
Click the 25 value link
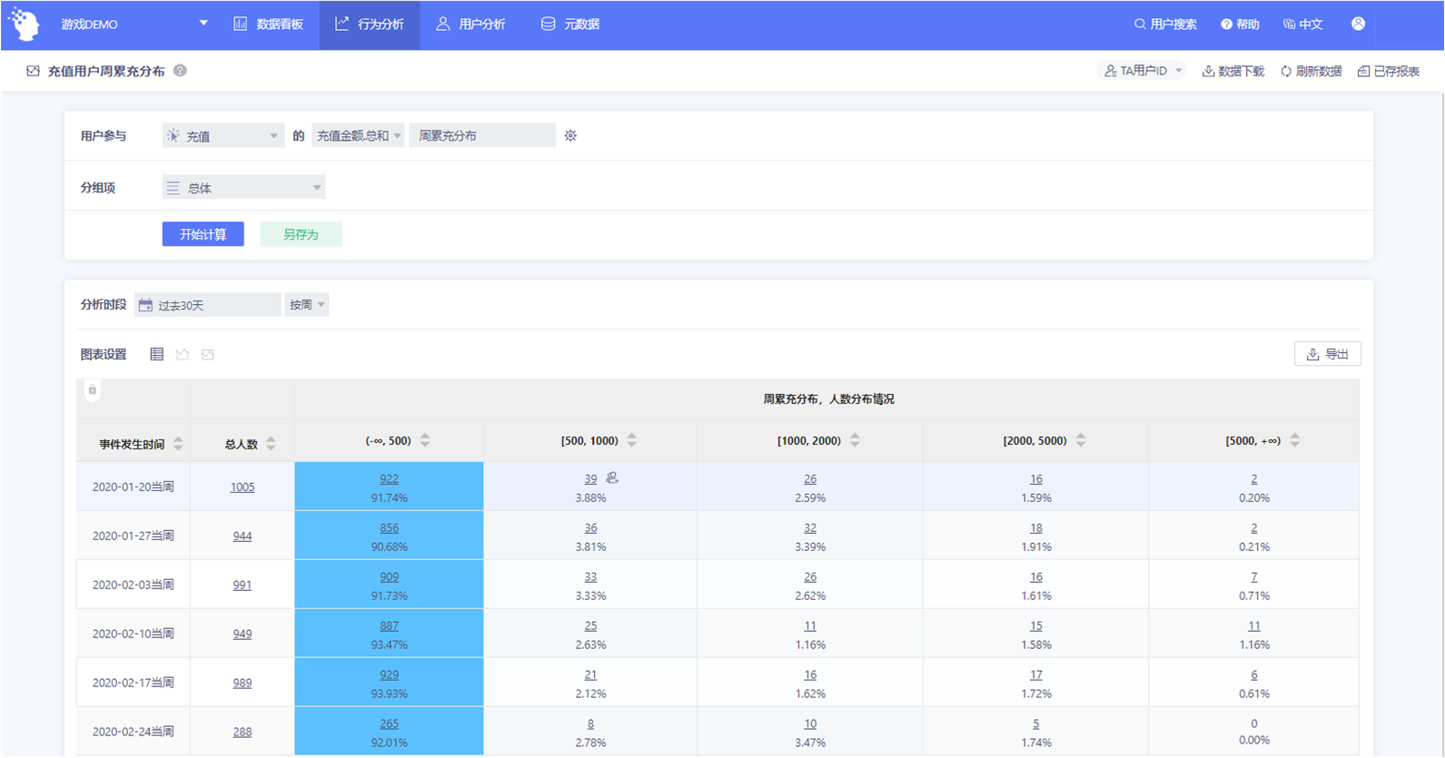[x=590, y=626]
